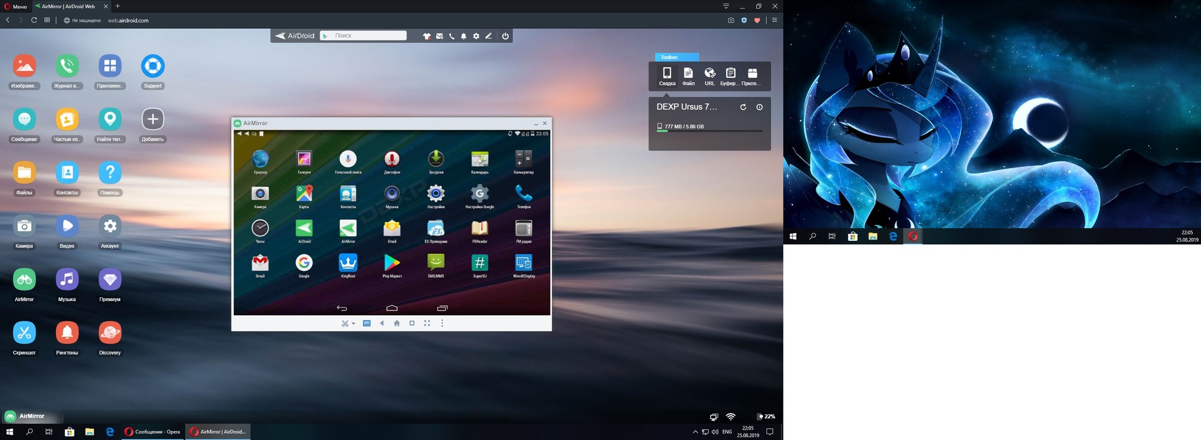Select the Файл tab in Toolbox

point(688,76)
